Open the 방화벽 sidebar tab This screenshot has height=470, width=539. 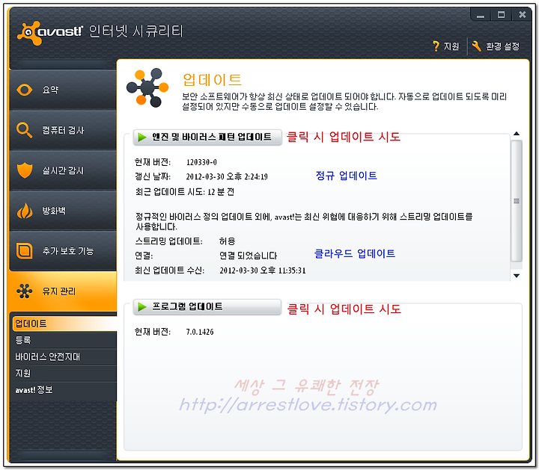click(x=63, y=211)
